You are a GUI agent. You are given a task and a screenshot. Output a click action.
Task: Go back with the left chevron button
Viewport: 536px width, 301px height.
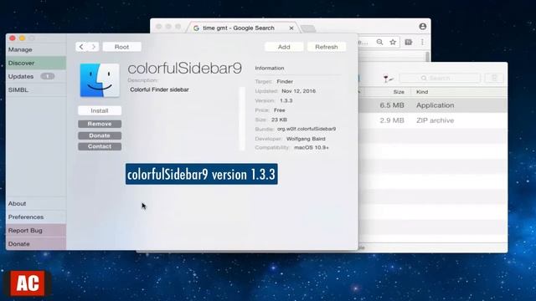click(81, 47)
